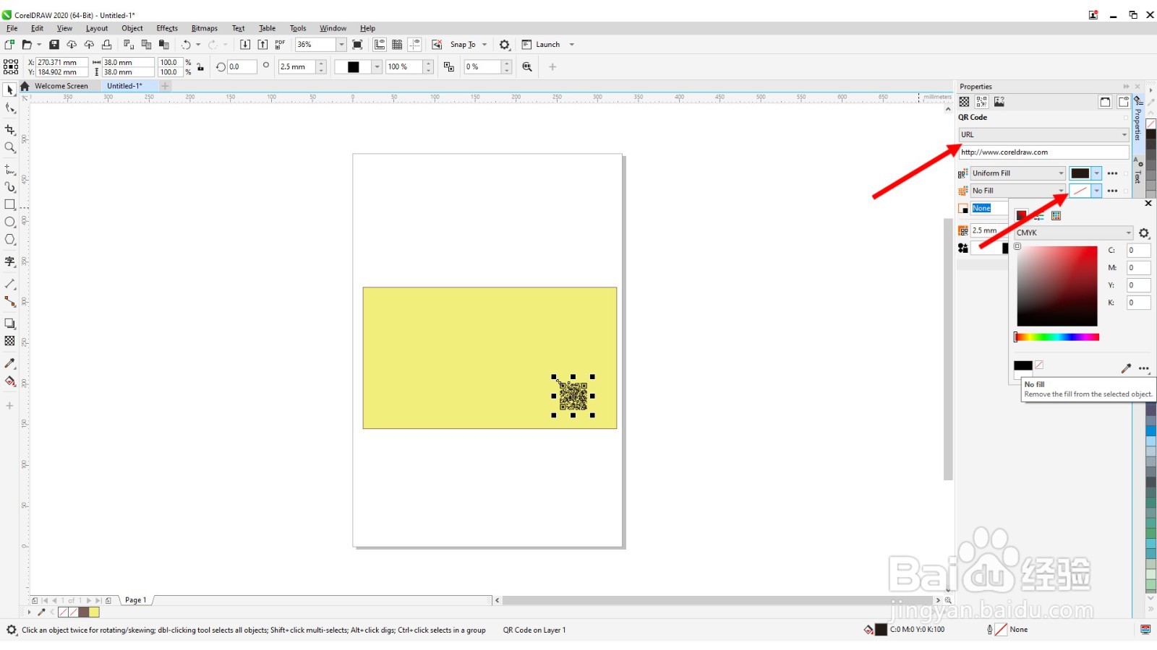Open the Layout menu

click(x=97, y=28)
